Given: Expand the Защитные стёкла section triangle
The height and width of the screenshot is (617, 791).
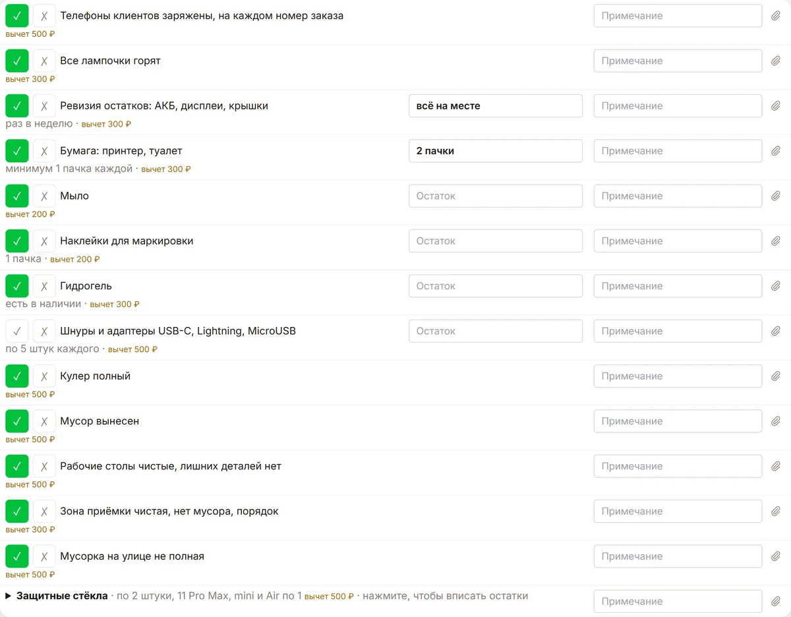Looking at the screenshot, I should tap(9, 596).
